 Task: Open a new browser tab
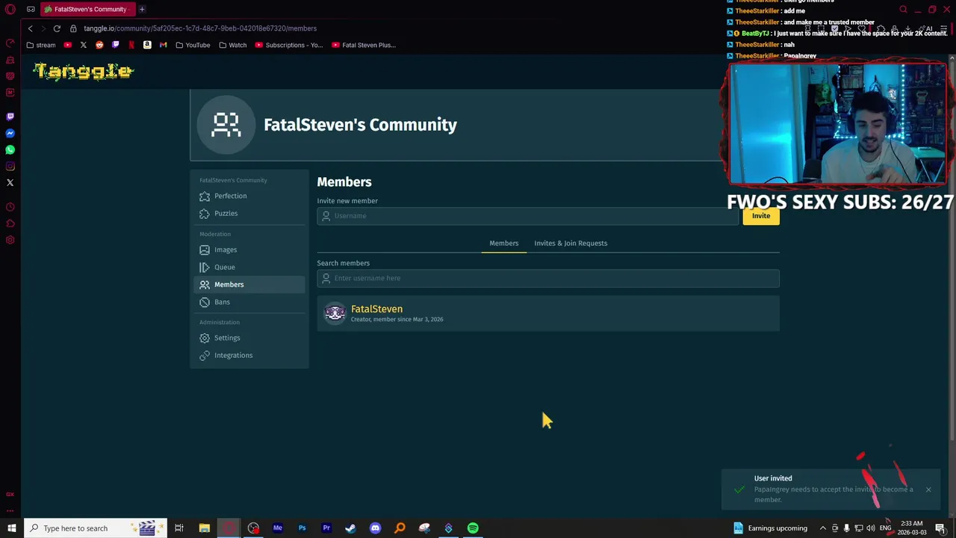tap(142, 10)
